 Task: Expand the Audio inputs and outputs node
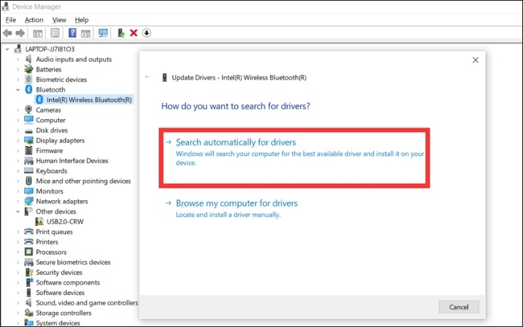pos(18,60)
